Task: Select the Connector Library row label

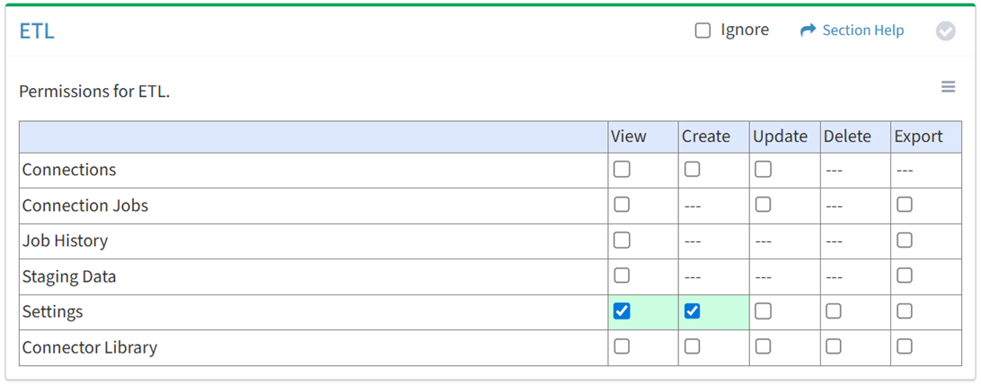Action: coord(90,347)
